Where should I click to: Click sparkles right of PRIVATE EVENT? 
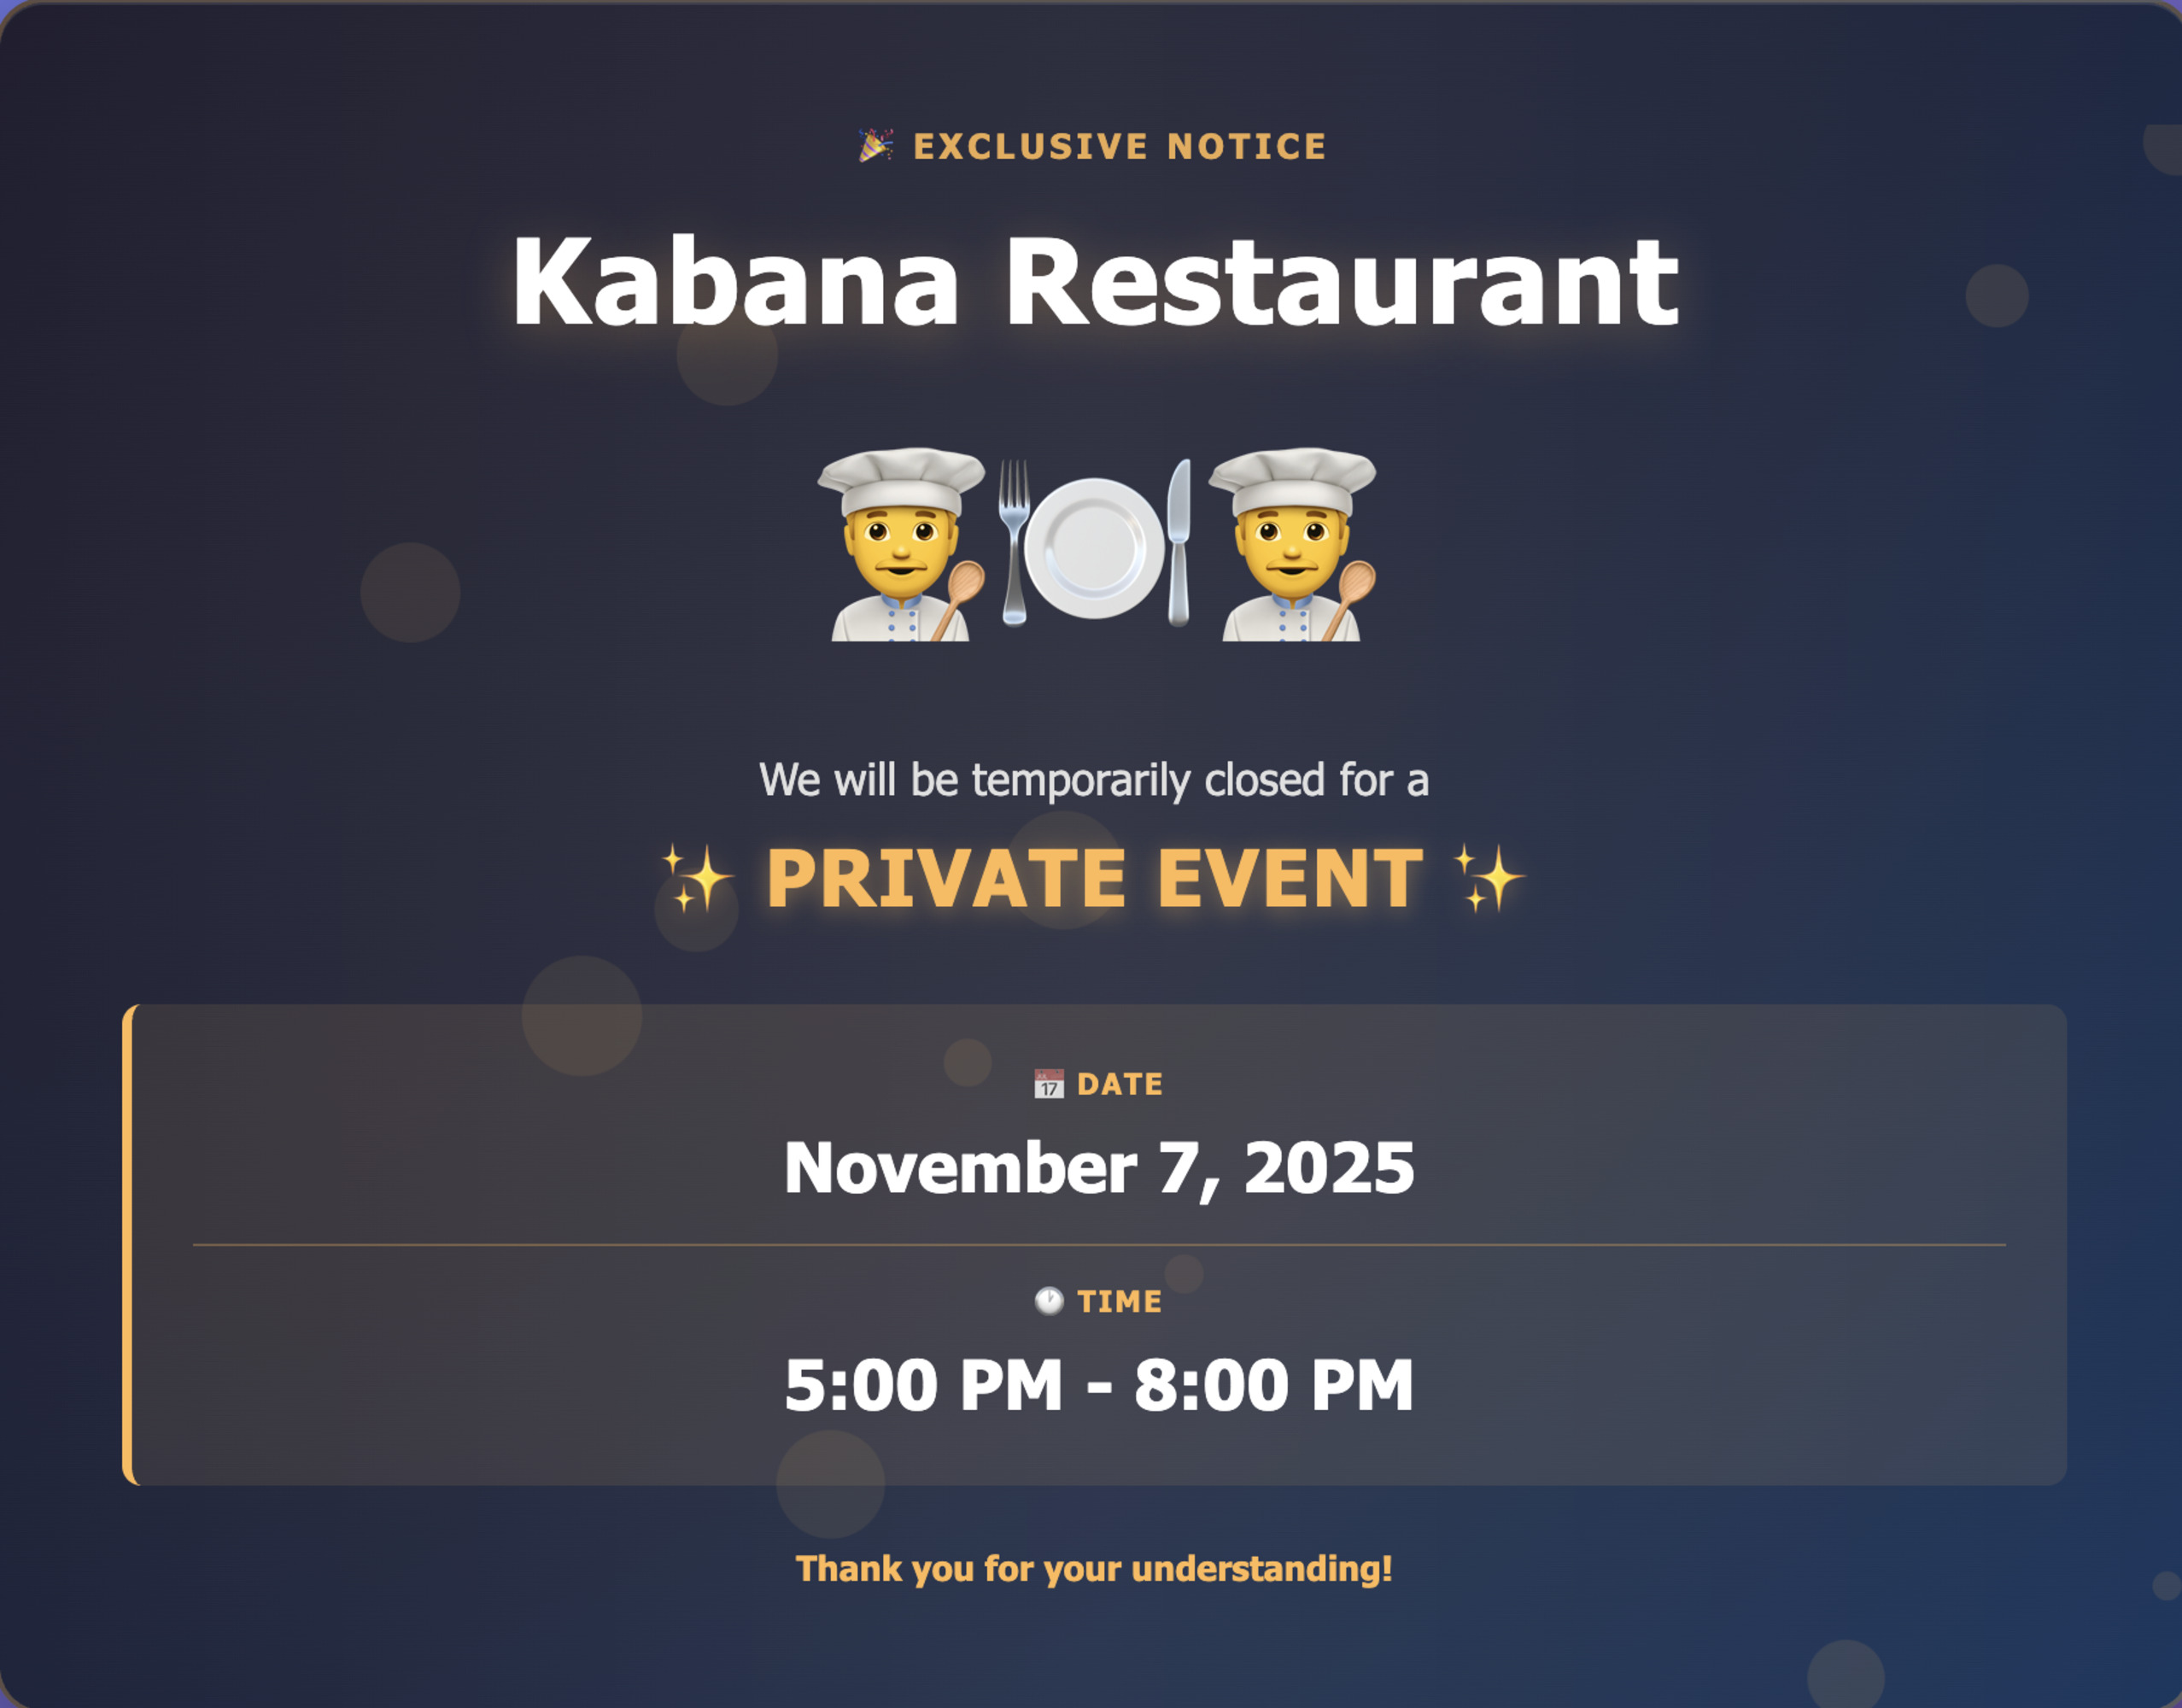(x=1489, y=878)
